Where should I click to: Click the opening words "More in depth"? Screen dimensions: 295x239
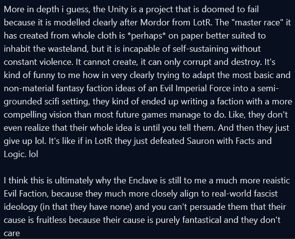click(31, 9)
